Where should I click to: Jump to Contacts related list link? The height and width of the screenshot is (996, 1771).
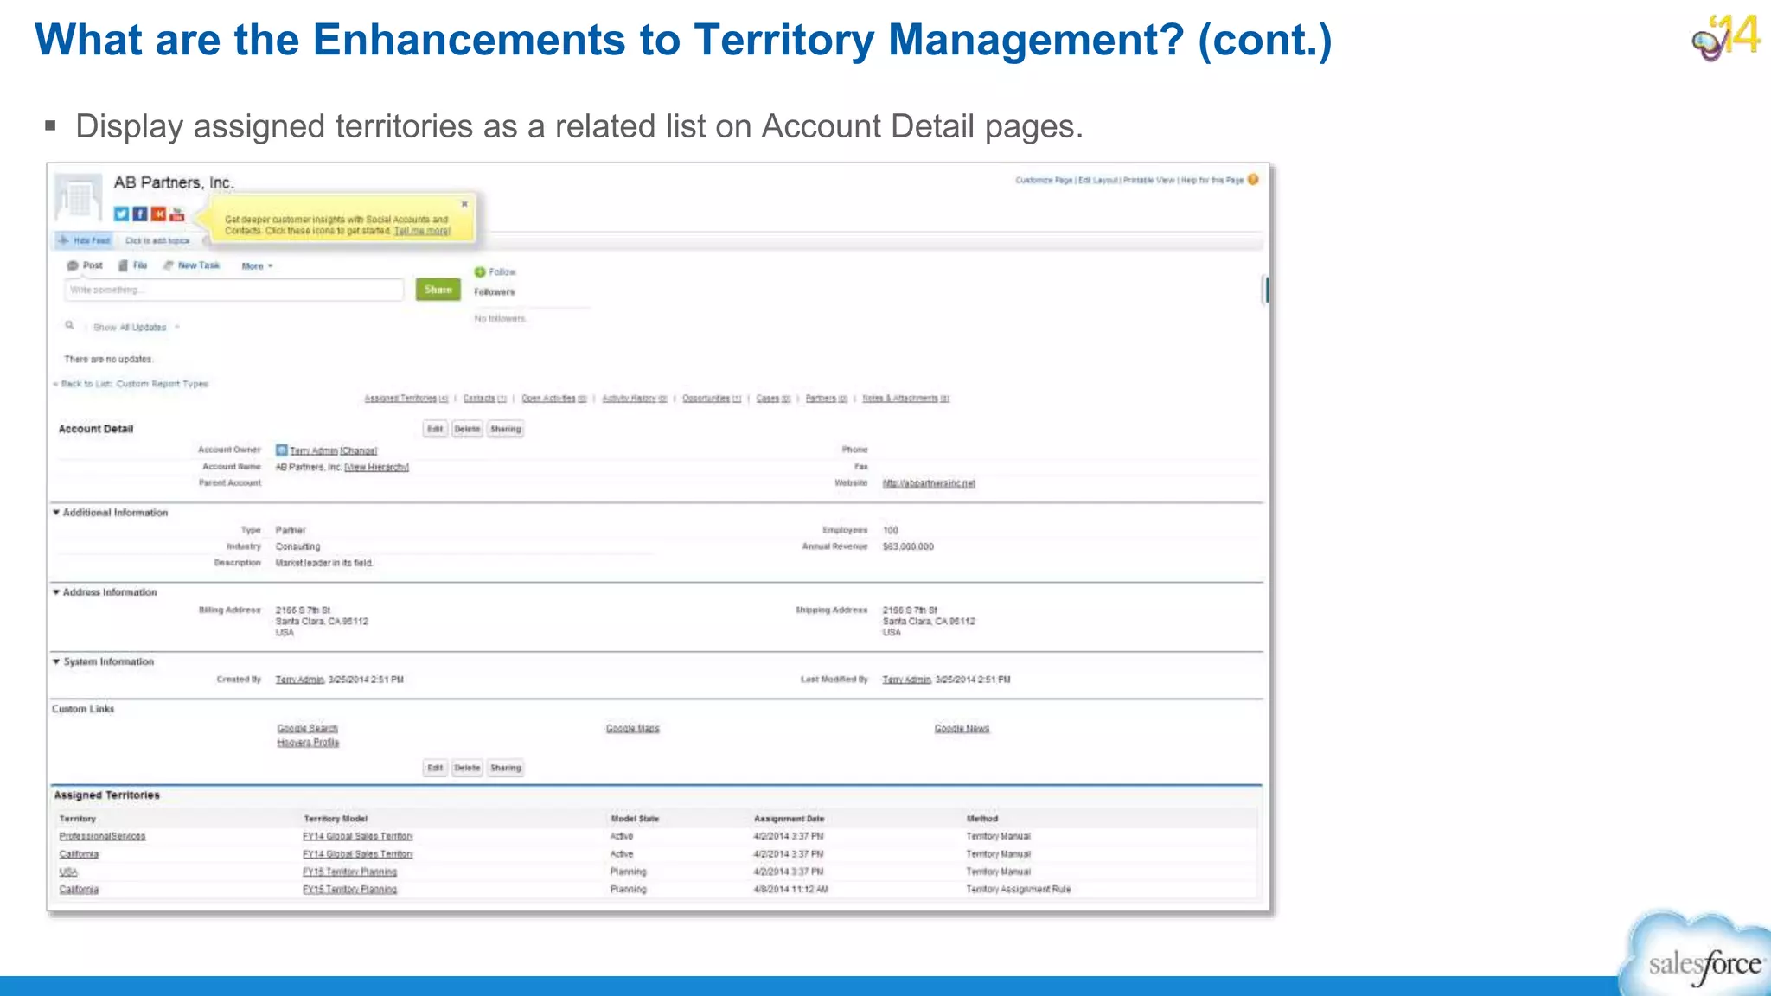point(485,399)
